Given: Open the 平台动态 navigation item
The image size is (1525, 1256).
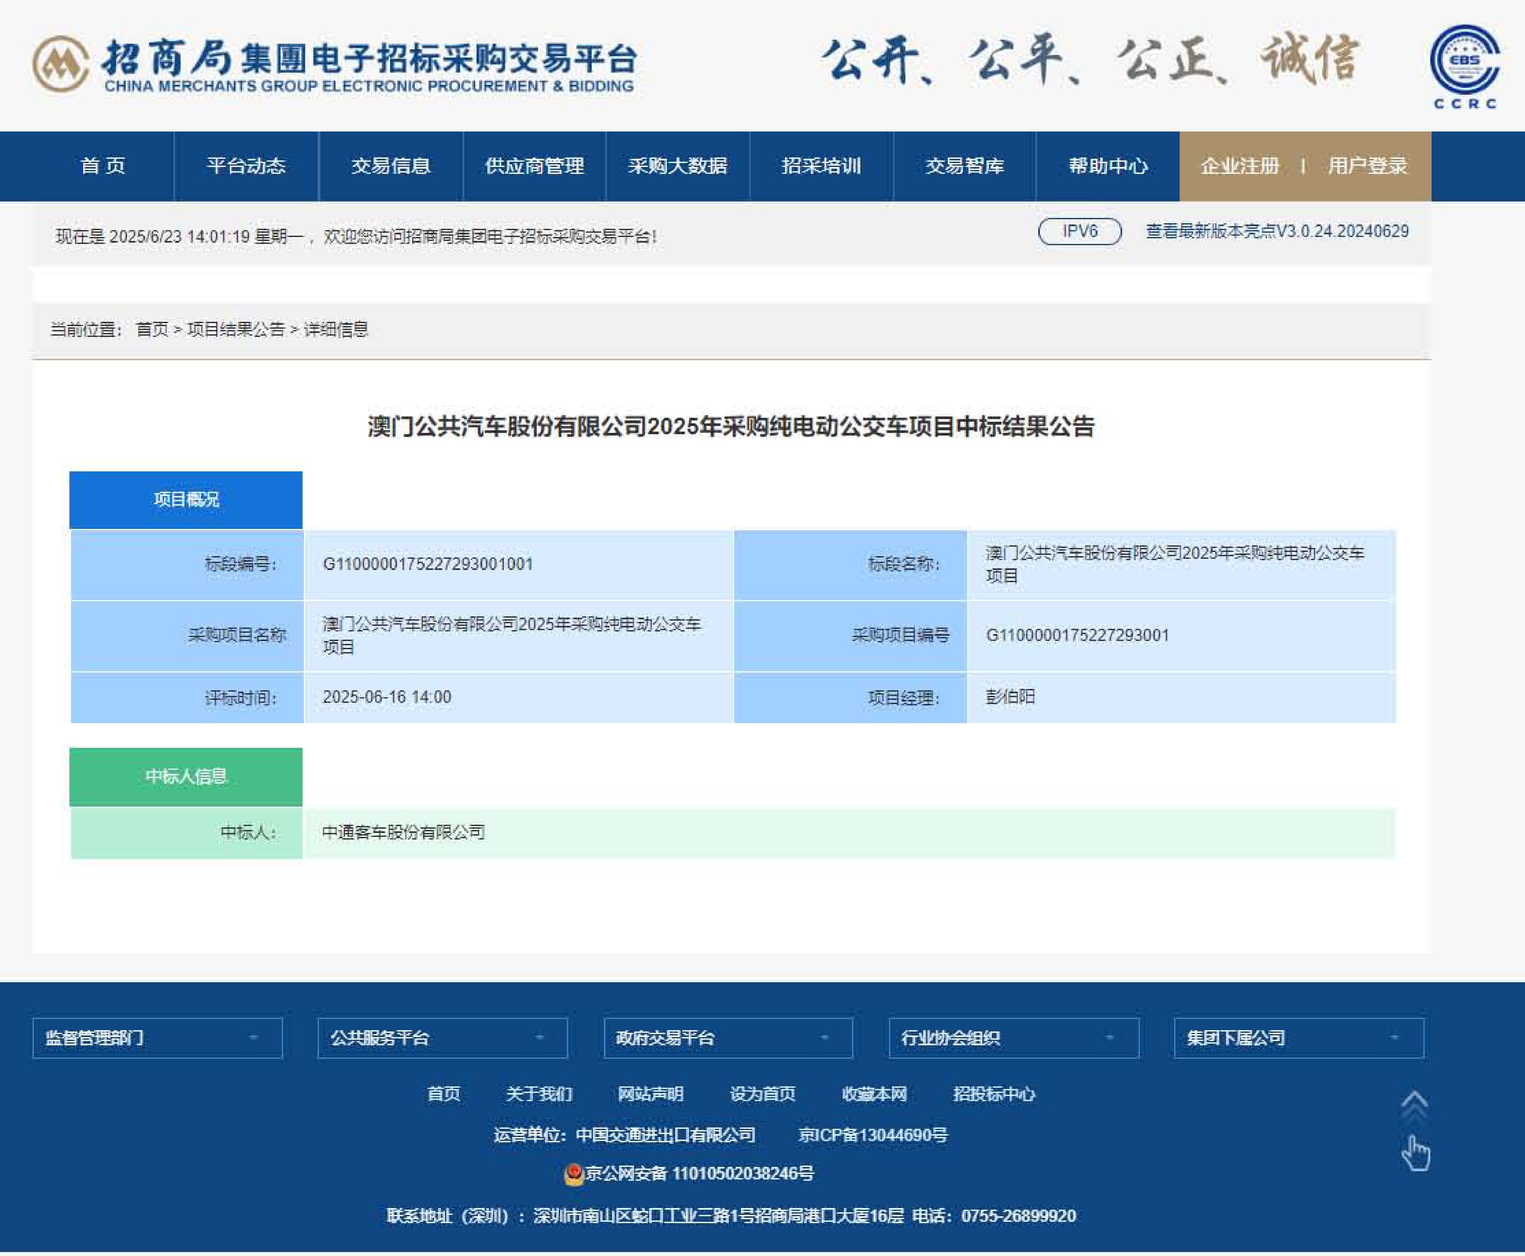Looking at the screenshot, I should pyautogui.click(x=246, y=166).
